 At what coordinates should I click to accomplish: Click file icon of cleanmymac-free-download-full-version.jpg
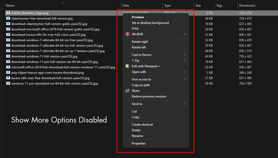pyautogui.click(x=8, y=18)
